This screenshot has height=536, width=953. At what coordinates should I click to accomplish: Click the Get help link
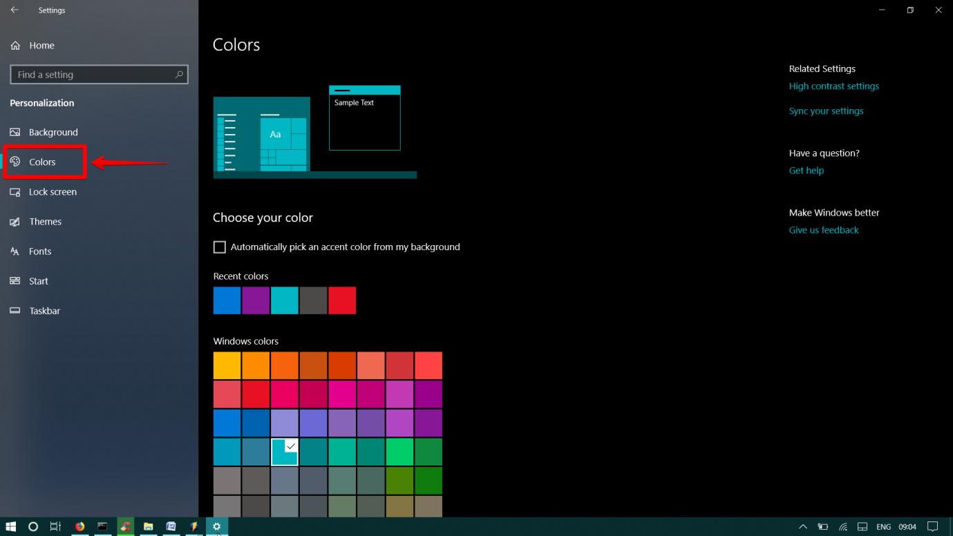(x=806, y=171)
